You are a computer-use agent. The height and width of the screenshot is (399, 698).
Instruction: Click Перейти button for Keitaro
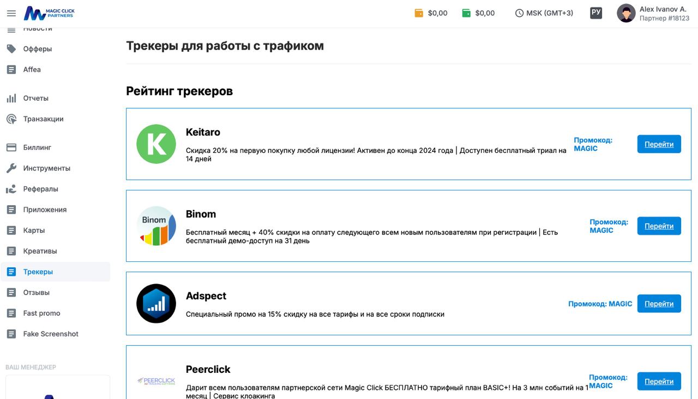pyautogui.click(x=659, y=144)
